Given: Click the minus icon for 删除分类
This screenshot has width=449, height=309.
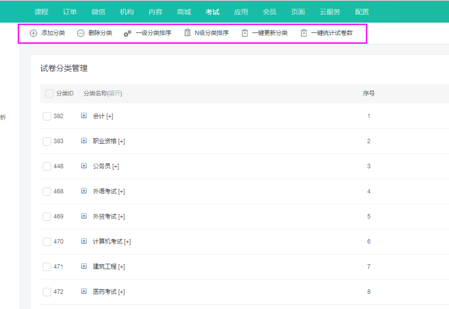Looking at the screenshot, I should coord(81,33).
